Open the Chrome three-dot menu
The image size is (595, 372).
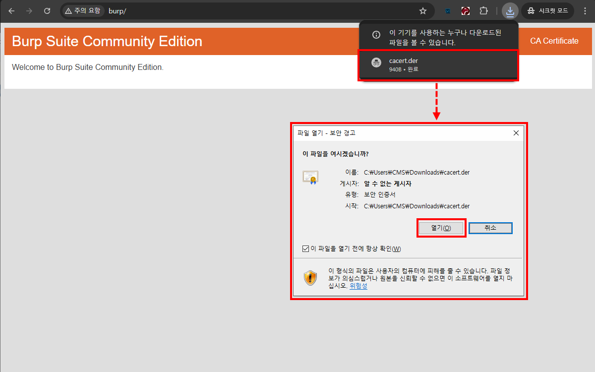pos(585,11)
